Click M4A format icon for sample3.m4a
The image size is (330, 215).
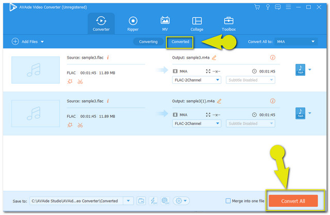300,70
